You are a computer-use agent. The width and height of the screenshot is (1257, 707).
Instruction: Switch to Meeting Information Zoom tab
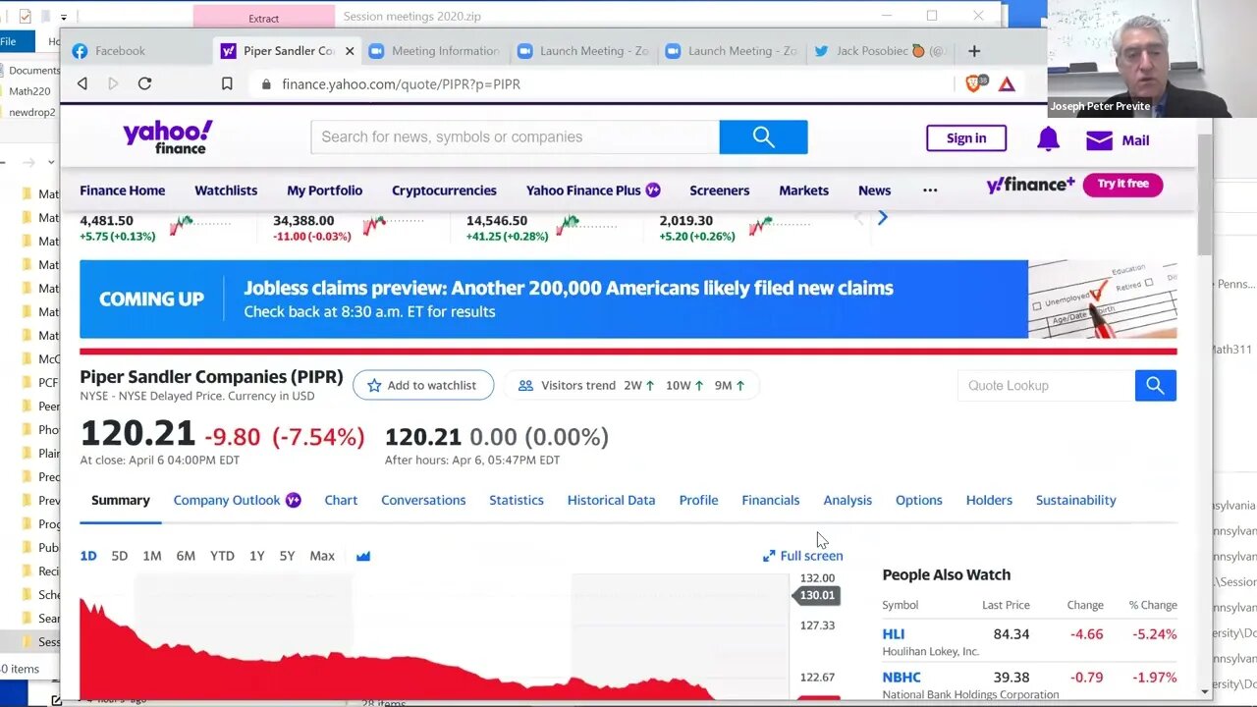tap(433, 51)
